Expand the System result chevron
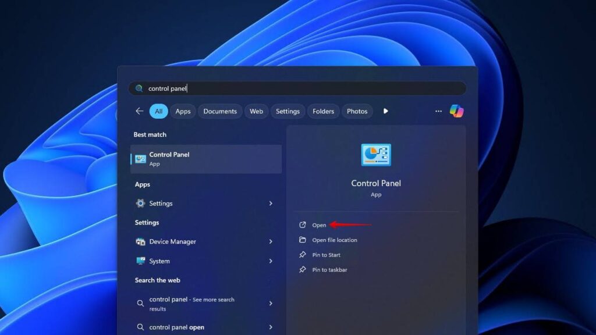596x335 pixels. (271, 261)
